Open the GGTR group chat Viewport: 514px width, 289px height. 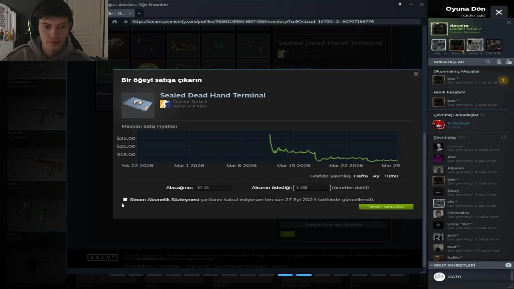(x=468, y=277)
